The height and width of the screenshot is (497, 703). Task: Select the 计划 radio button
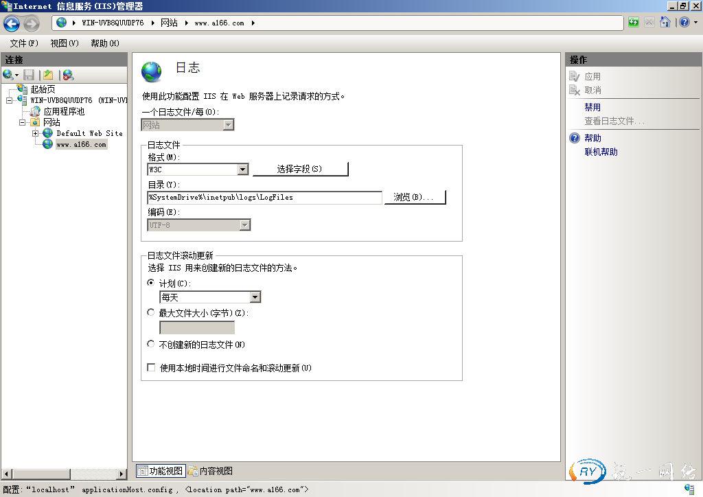coord(150,282)
